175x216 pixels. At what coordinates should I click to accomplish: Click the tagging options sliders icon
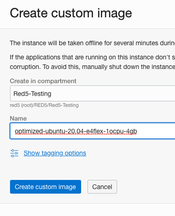click(x=14, y=153)
